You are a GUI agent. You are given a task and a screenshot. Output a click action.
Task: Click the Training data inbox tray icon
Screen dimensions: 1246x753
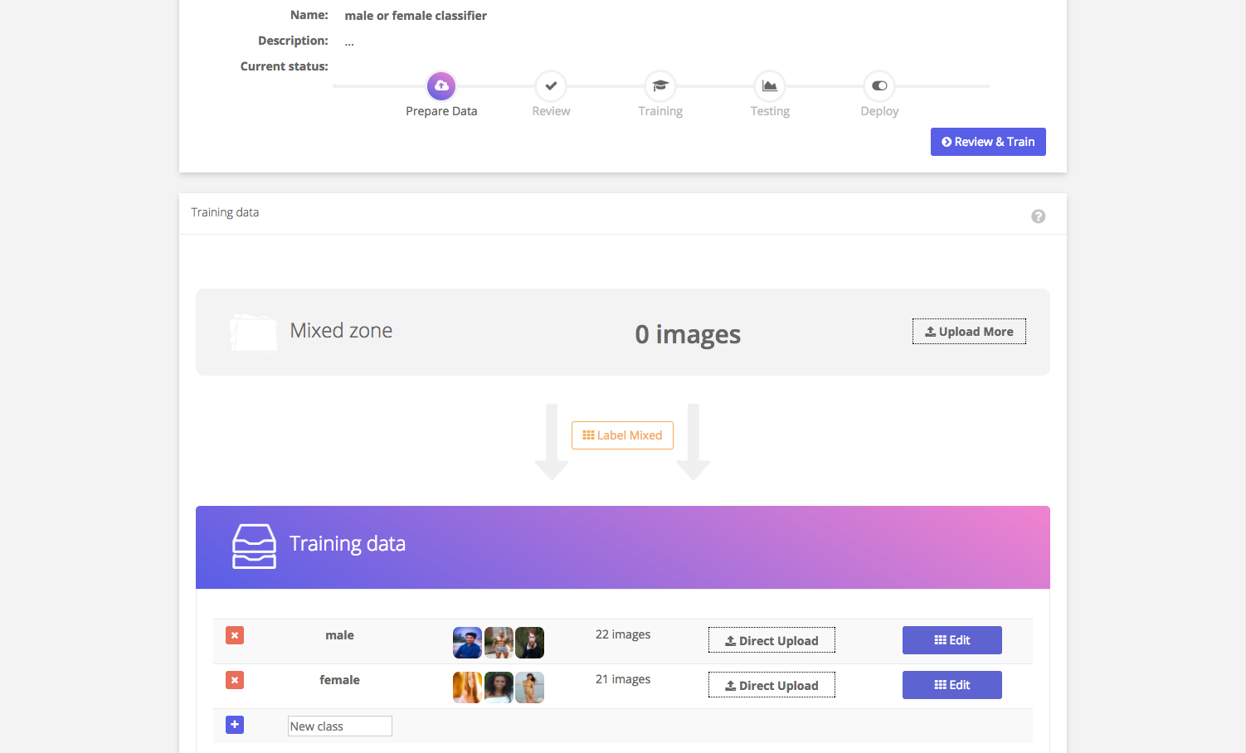pos(254,546)
